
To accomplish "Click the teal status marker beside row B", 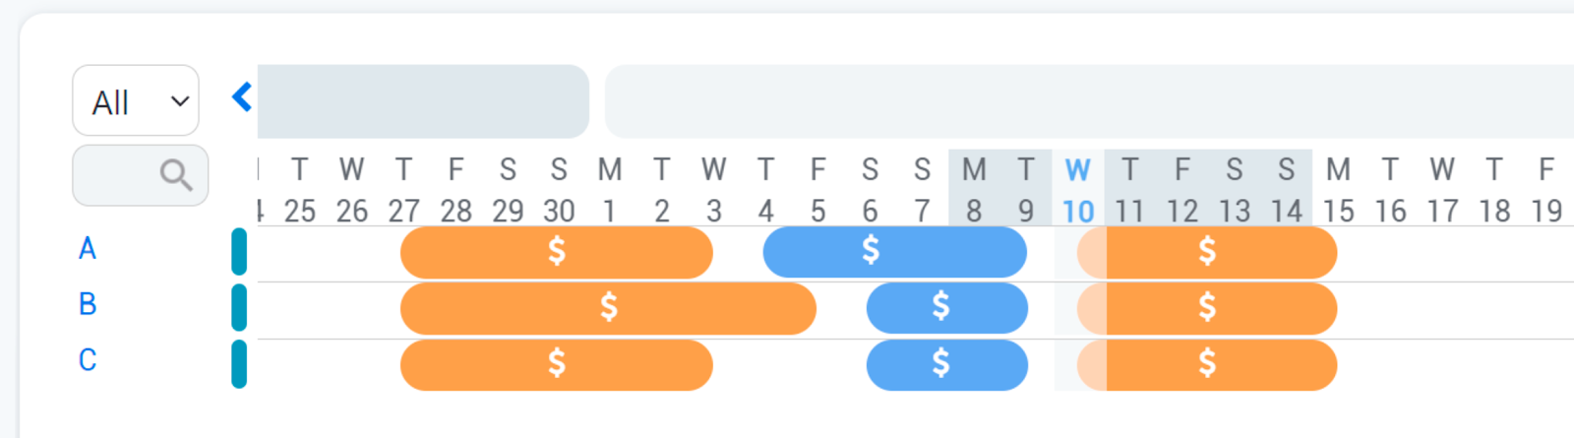I will [239, 307].
